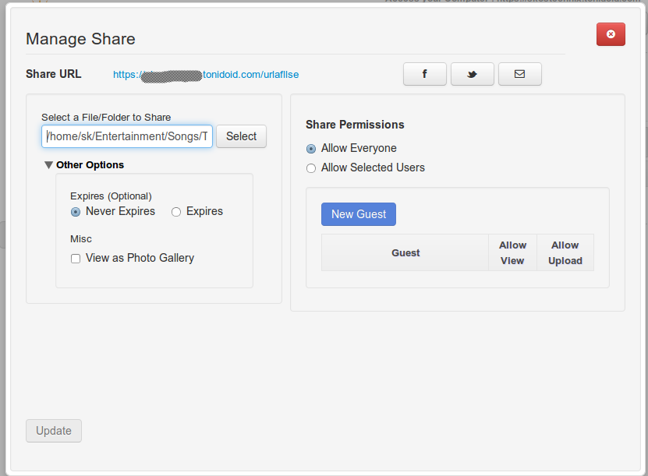Click the Expires (Optional) label
This screenshot has width=648, height=476.
(x=112, y=196)
